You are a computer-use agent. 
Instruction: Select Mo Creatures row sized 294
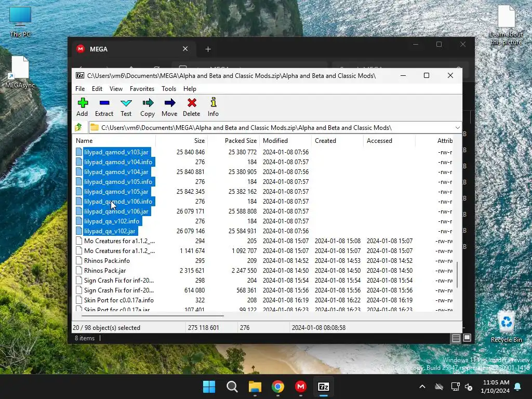coord(119,241)
